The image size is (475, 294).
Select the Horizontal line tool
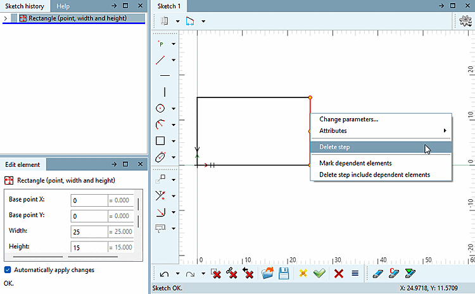[x=165, y=75]
